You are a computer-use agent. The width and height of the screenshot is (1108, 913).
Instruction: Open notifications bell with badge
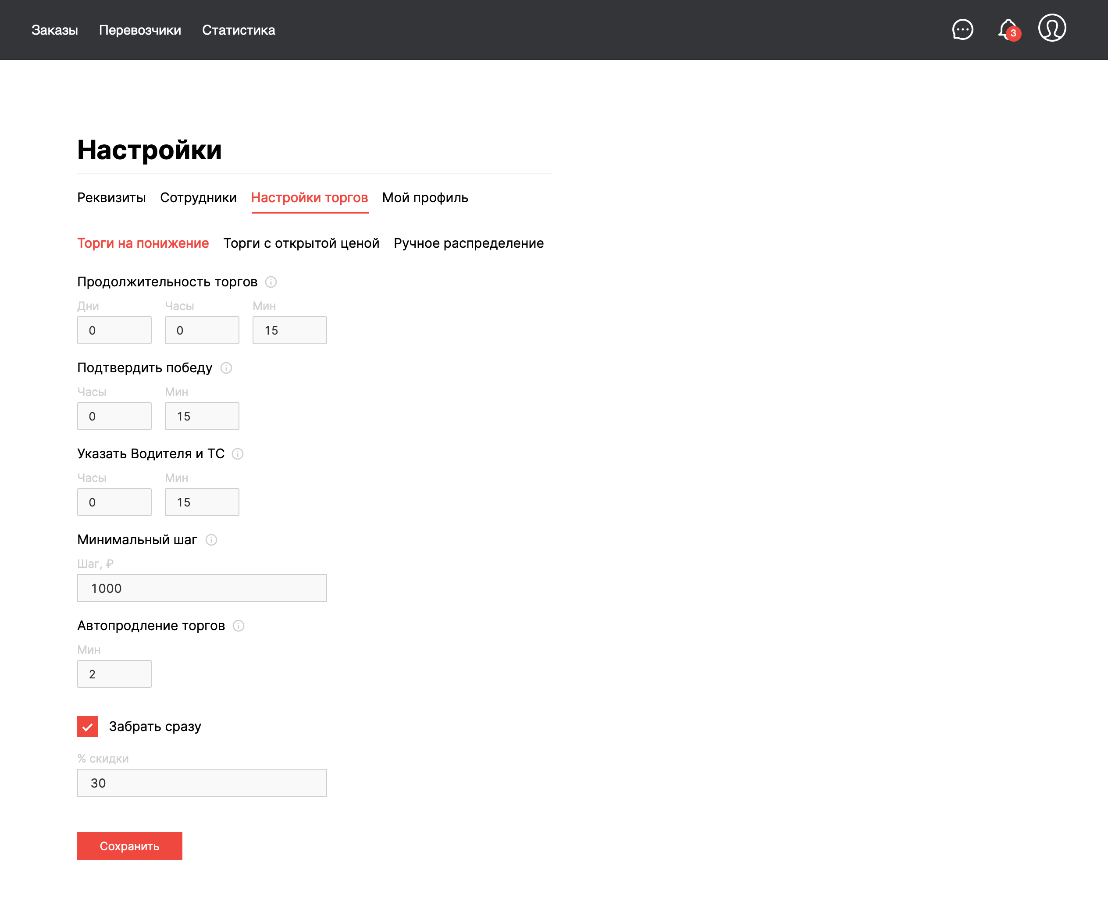(1008, 29)
